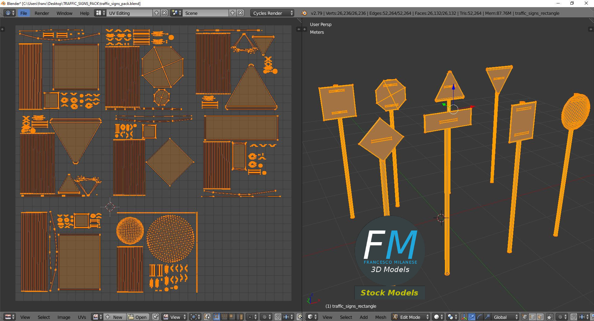
Task: Toggle pin image icon
Action: [x=155, y=317]
